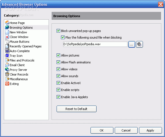Preview sound with the speaker button
165x137 pixels.
[139, 44]
